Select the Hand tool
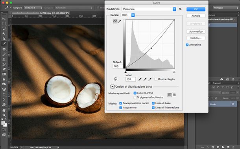 tap(4, 110)
